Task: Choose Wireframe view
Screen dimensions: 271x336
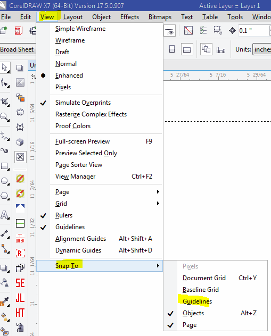Action: 100,40
